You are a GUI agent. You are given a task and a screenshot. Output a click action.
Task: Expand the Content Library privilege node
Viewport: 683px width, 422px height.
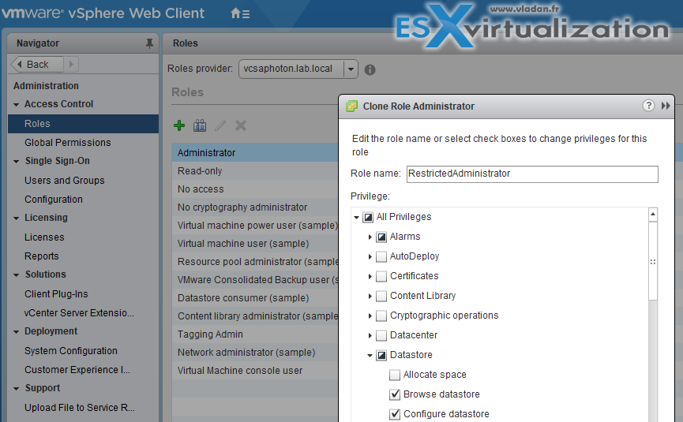[x=370, y=297]
